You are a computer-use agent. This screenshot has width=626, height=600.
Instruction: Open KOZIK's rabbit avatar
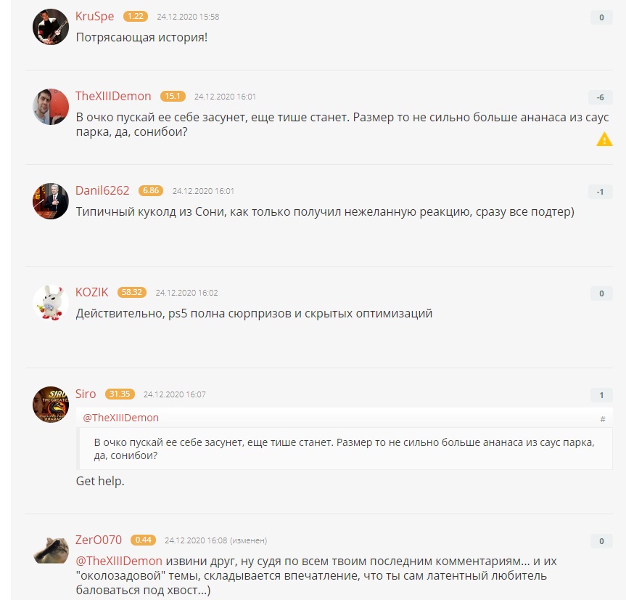50,303
